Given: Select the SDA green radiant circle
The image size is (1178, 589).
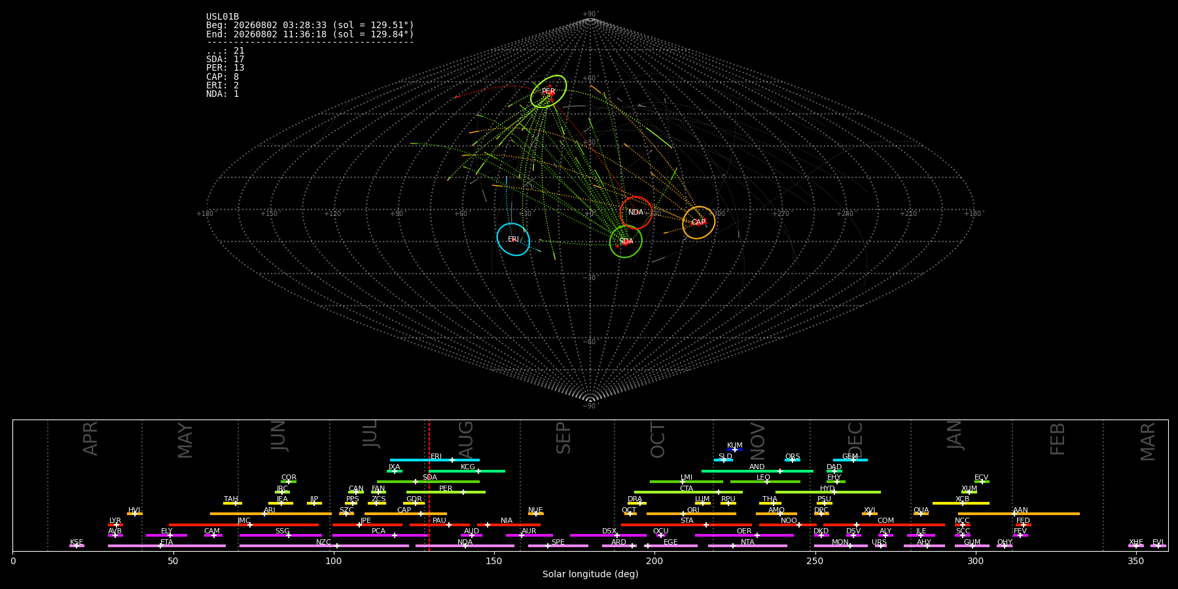Looking at the screenshot, I should coord(626,241).
